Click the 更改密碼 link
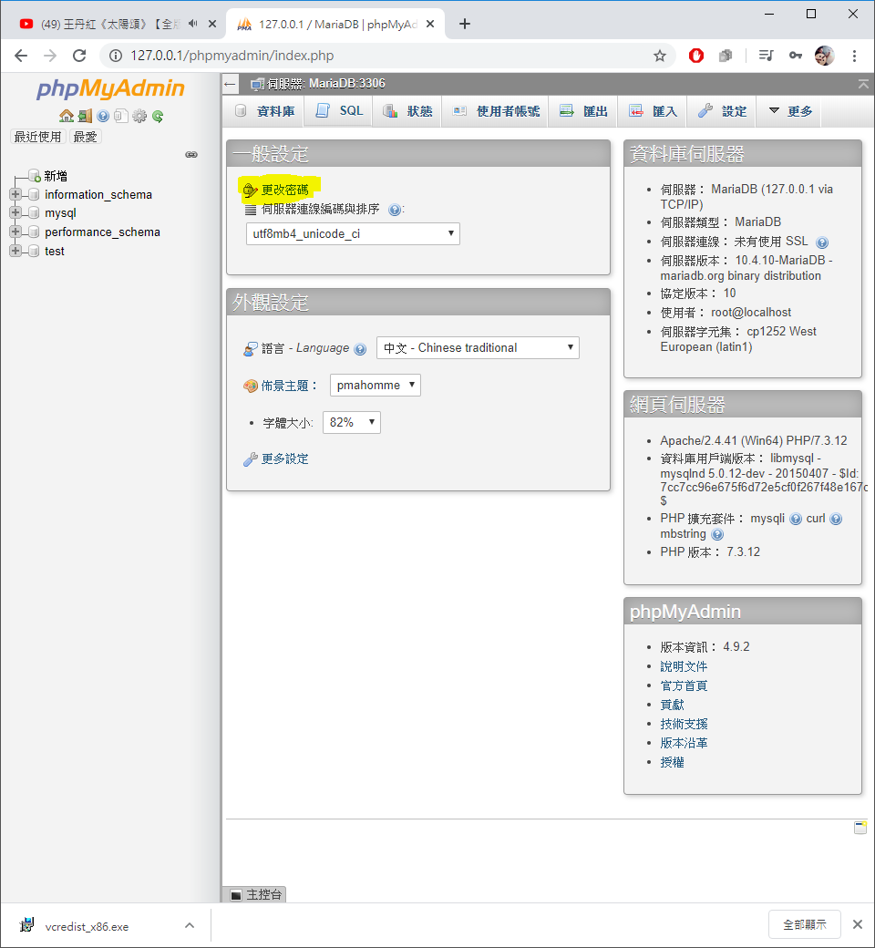The image size is (875, 948). [284, 190]
